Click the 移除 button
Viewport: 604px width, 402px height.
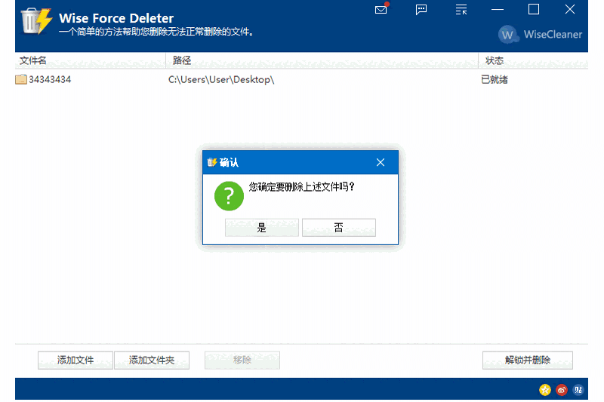point(242,361)
